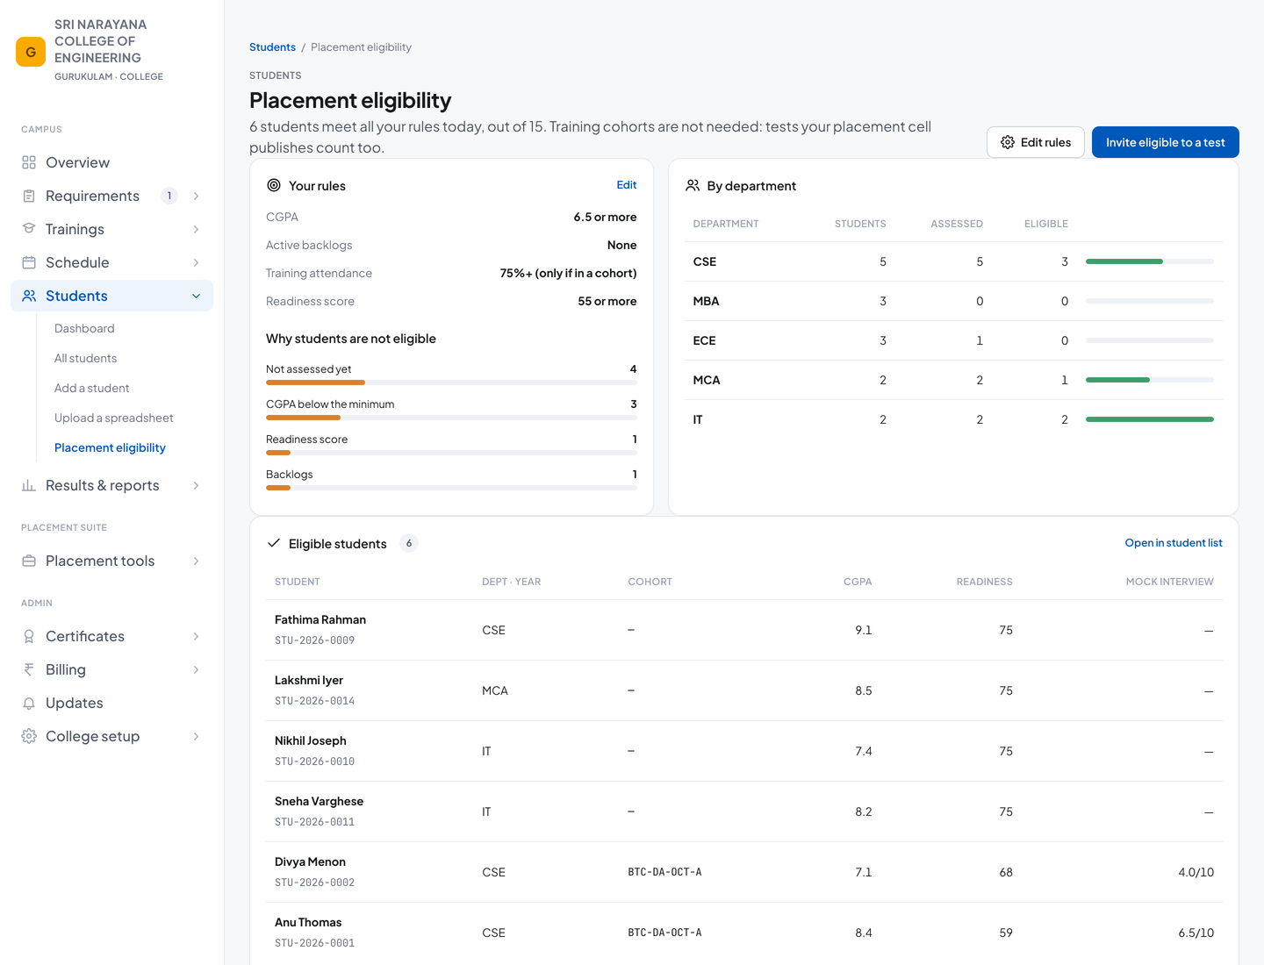The width and height of the screenshot is (1264, 965).
Task: Click the Edit rules button
Action: pyautogui.click(x=1036, y=142)
